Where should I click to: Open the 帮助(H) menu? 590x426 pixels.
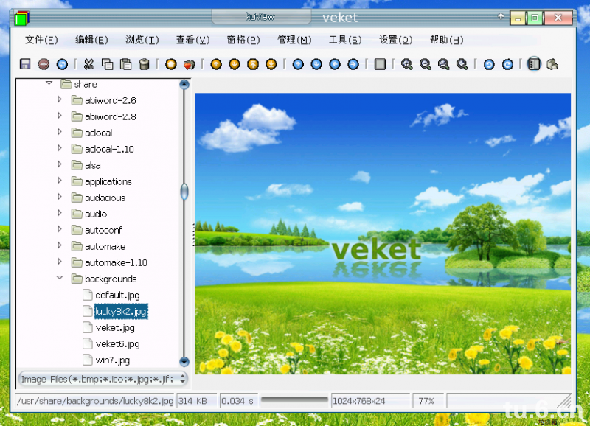447,40
